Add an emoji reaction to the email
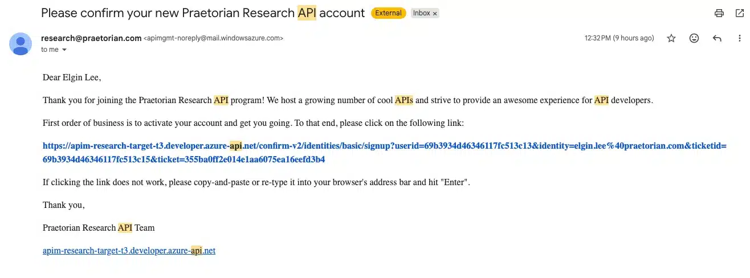This screenshot has width=750, height=278. (694, 38)
